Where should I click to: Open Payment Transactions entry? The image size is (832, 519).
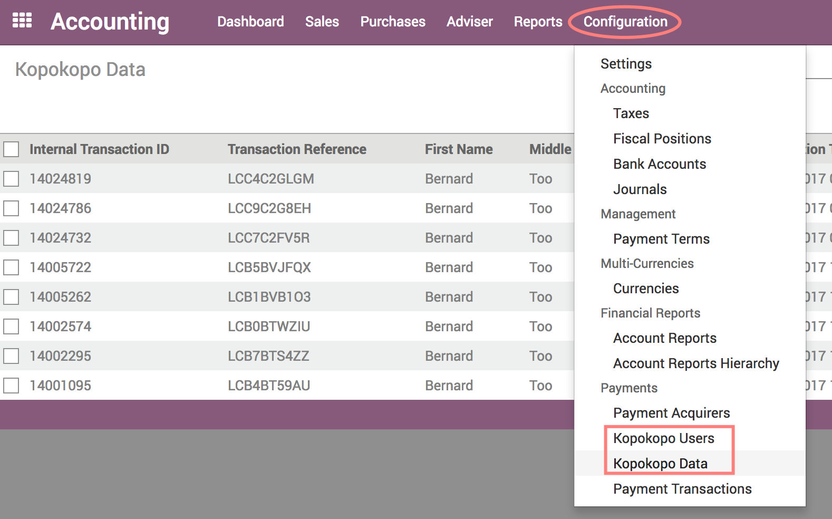pos(682,489)
